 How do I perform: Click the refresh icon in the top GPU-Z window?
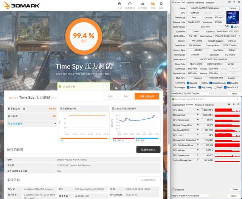pos(234,2)
